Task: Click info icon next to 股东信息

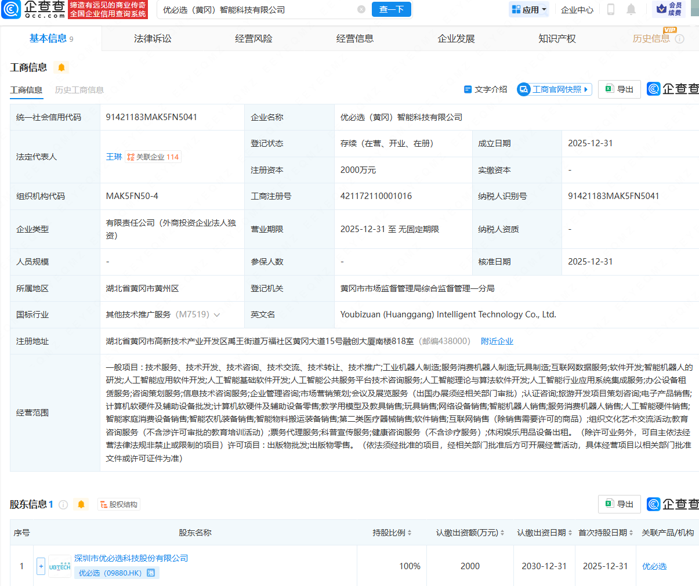Action: pyautogui.click(x=63, y=505)
